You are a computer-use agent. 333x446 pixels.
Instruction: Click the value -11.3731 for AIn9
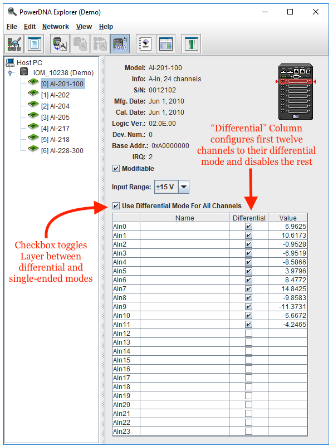292,307
